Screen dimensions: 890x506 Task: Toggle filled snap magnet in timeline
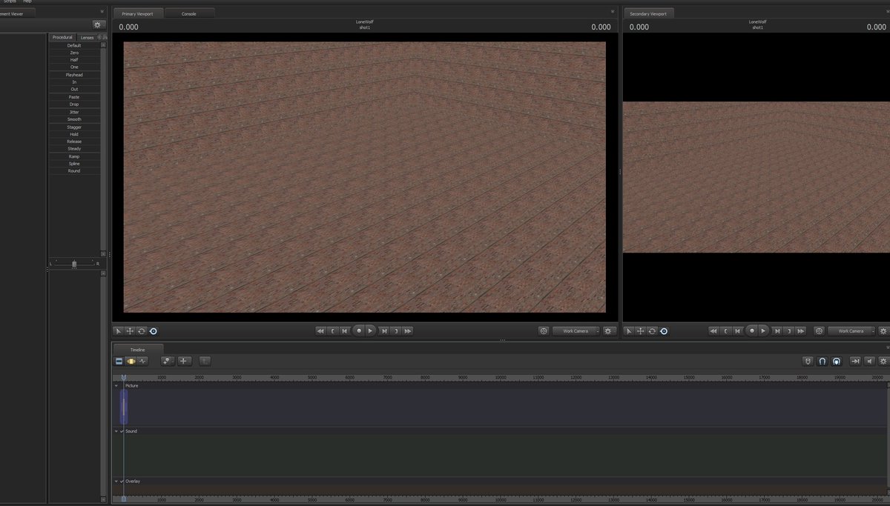pos(836,361)
